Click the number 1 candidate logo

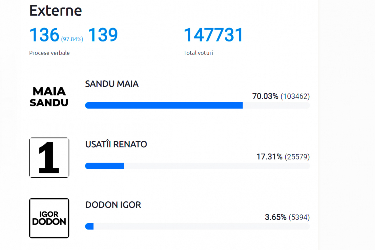click(49, 158)
